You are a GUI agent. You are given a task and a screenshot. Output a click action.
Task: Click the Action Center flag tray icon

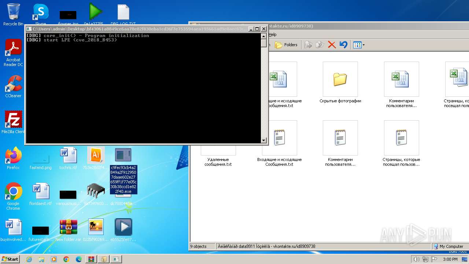tap(433, 259)
